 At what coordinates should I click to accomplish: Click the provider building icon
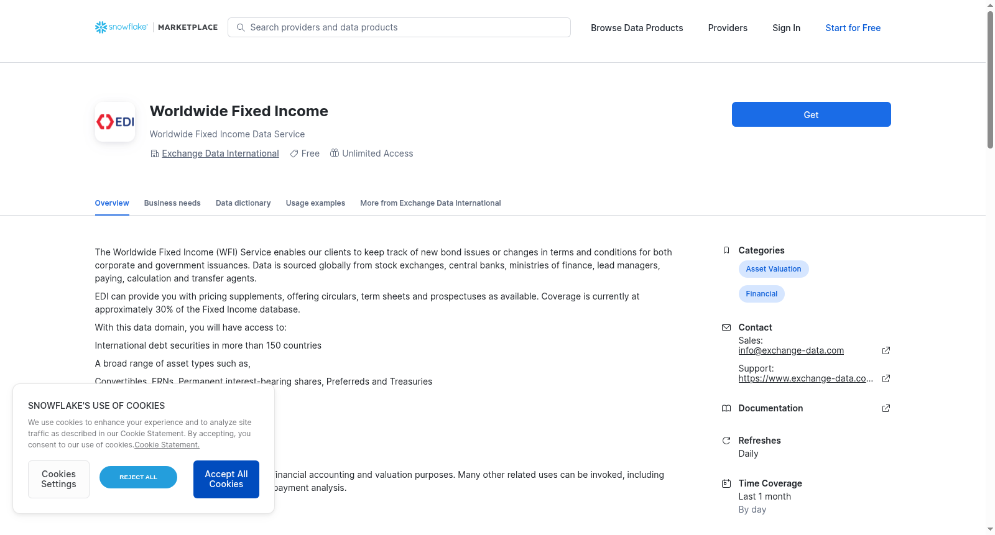pos(155,153)
